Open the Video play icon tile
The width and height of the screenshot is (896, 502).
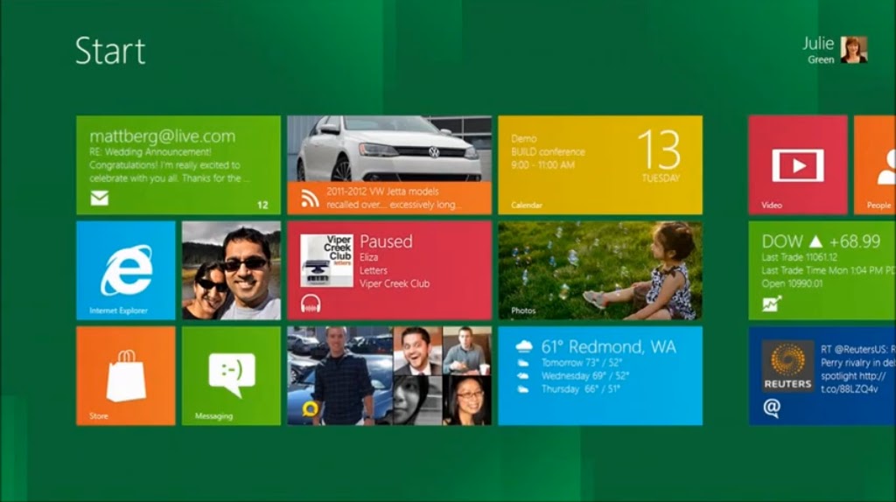tap(798, 165)
